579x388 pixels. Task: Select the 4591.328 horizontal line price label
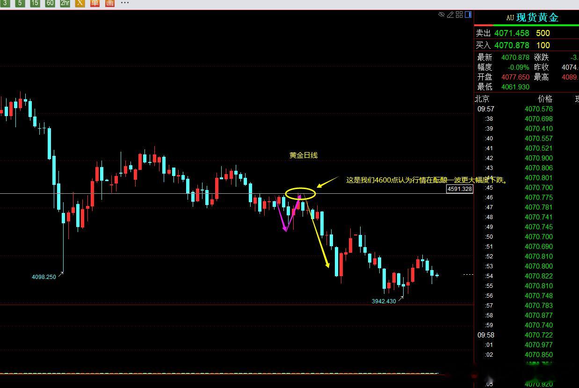[x=460, y=189]
